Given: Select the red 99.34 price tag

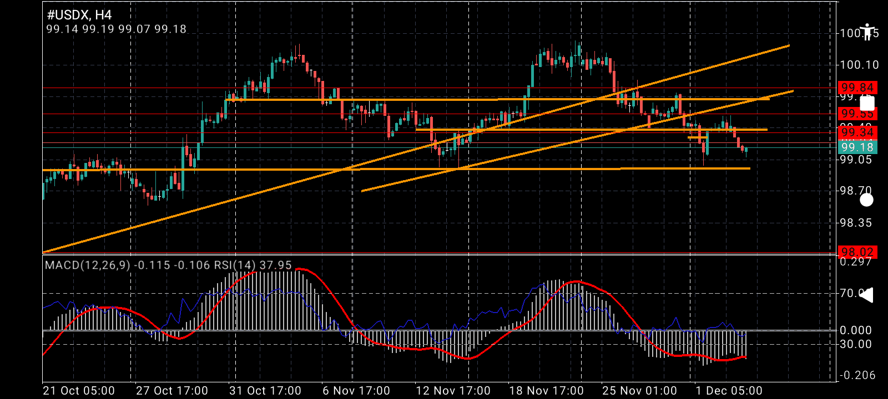Looking at the screenshot, I should [857, 132].
